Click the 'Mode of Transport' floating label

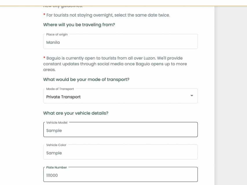(x=60, y=89)
